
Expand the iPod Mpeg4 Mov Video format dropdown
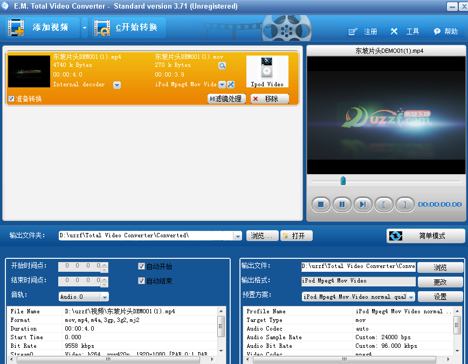pyautogui.click(x=222, y=85)
